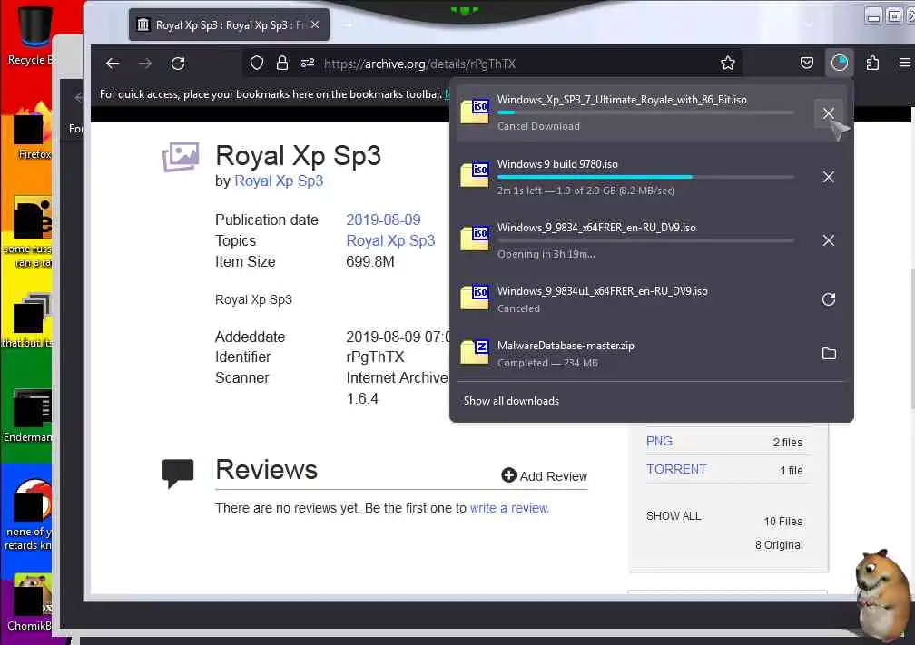Image resolution: width=915 pixels, height=645 pixels.
Task: Open the Save to Pocket icon
Action: click(807, 63)
